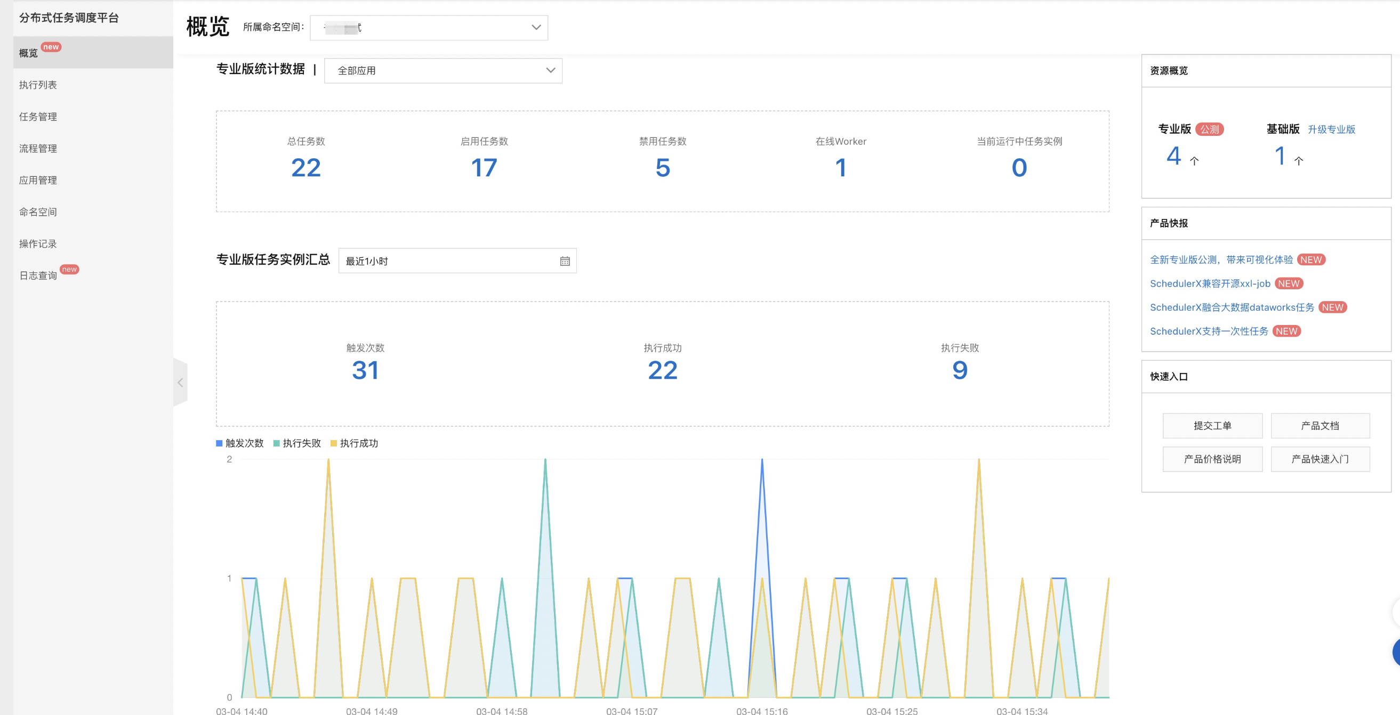Click the up arrow beside 专业版 count 4
Screen dimensions: 1400x715
[x=1194, y=161]
